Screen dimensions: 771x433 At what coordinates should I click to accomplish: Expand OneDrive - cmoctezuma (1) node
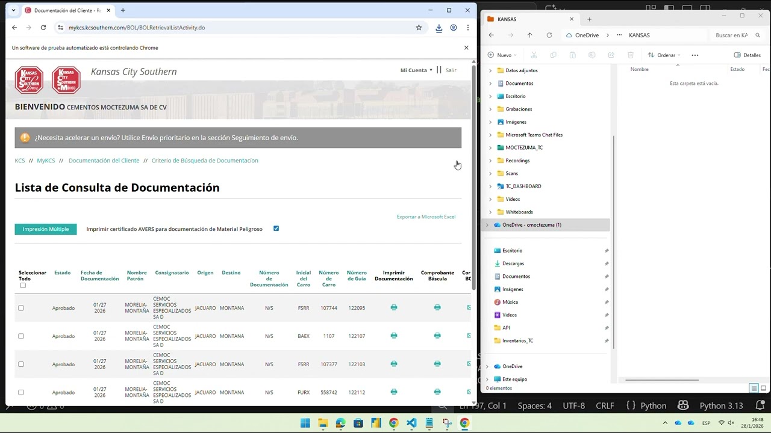487,225
